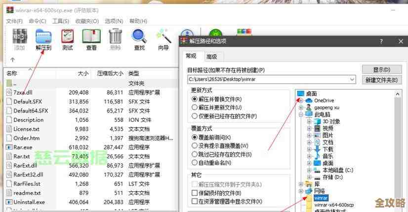Expand the 3D 对象 tree node
This screenshot has width=408, height=212.
tap(309, 121)
